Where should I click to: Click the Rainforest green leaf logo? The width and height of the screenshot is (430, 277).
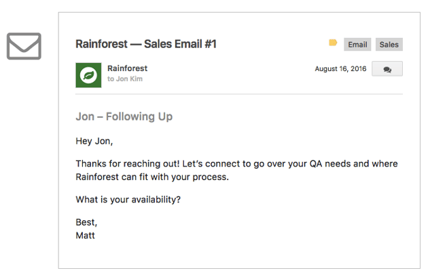pyautogui.click(x=88, y=75)
